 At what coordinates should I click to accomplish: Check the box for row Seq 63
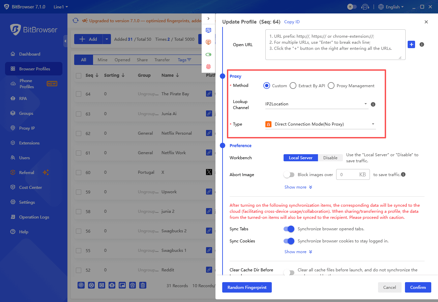coord(79,114)
